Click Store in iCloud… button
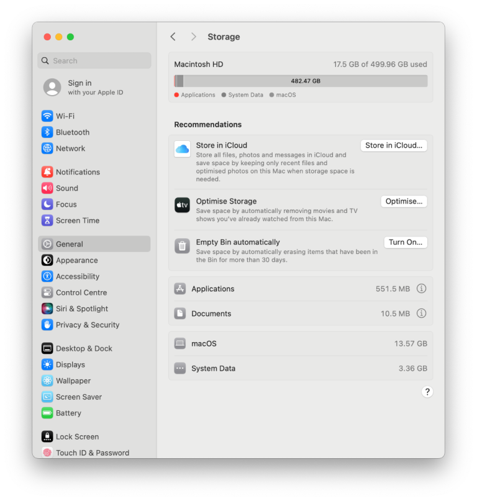The image size is (477, 501). tap(394, 145)
